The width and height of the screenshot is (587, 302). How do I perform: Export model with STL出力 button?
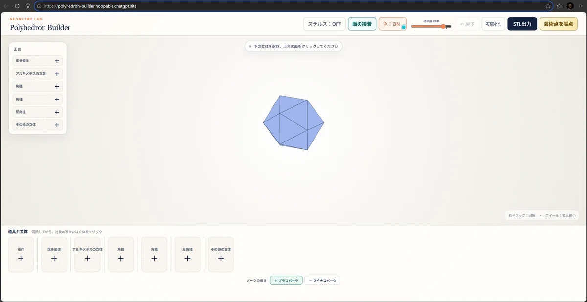click(x=522, y=24)
